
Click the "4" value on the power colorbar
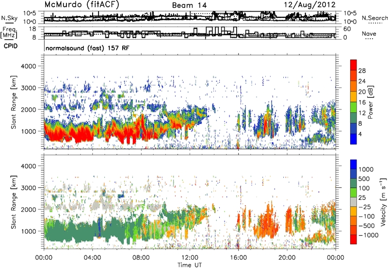click(360, 134)
